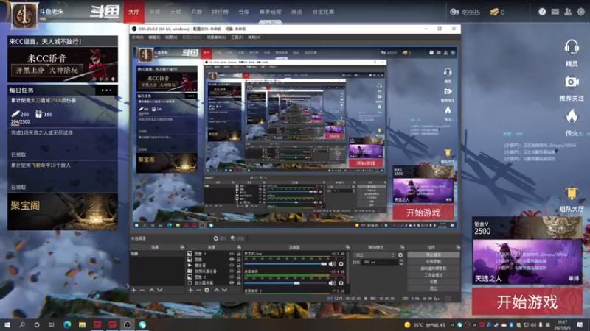Screen dimensions: 590x331
Task: Add a source with plus in OBS sources panel
Action: pos(190,290)
